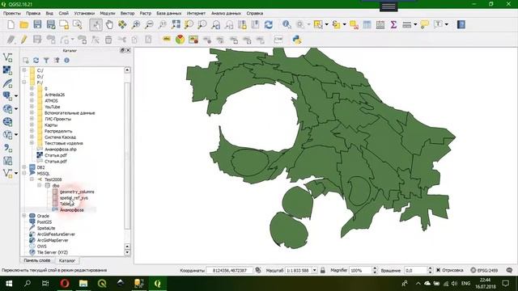Viewport: 518px width, 291px height.
Task: Open the Вектор menu
Action: coord(127,13)
